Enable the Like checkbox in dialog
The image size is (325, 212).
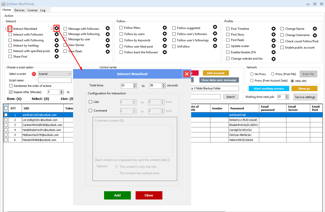[x=91, y=102]
